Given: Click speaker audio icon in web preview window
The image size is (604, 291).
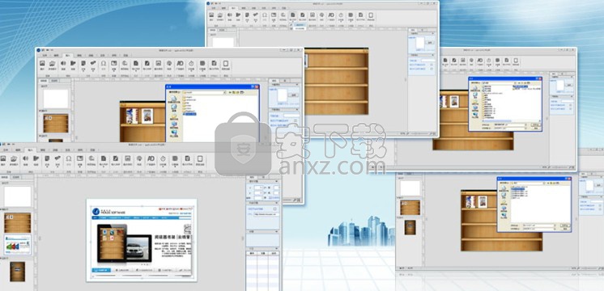Looking at the screenshot, I should (x=25, y=158).
